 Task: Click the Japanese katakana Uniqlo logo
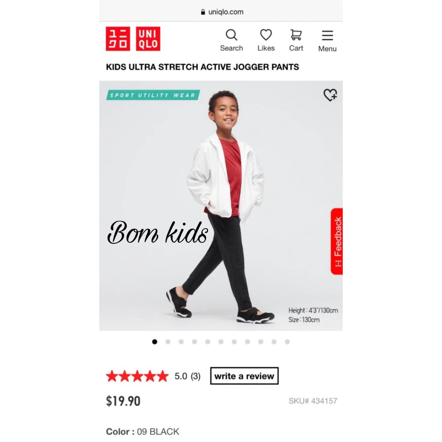pos(118,39)
